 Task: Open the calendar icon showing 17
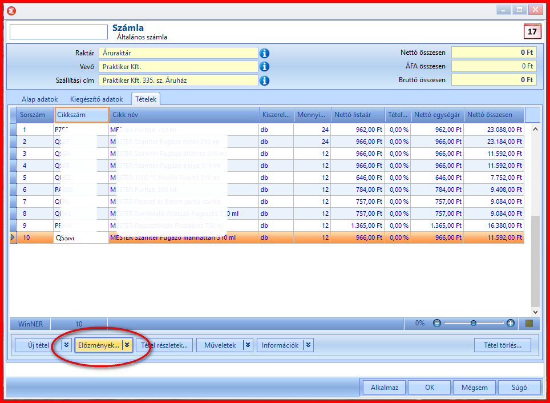(x=532, y=31)
